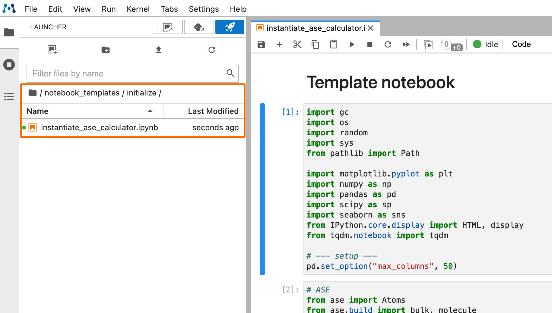Image resolution: width=552 pixels, height=313 pixels.
Task: Click the green Idle kernel status
Action: click(x=485, y=44)
